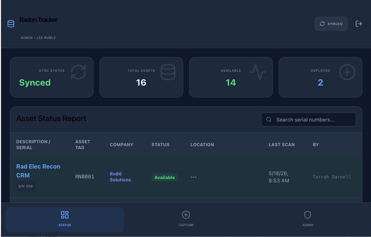The width and height of the screenshot is (371, 237).
Task: Click the plus circle icon on the Deployed card
Action: 347,72
